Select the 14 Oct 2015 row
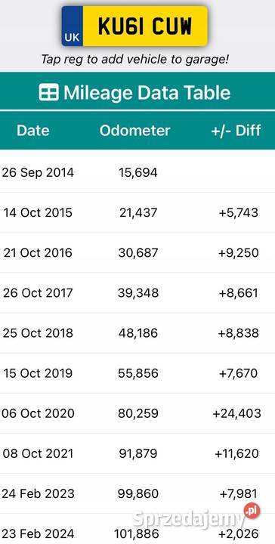Screen dimensions: 275x544 pyautogui.click(x=137, y=212)
